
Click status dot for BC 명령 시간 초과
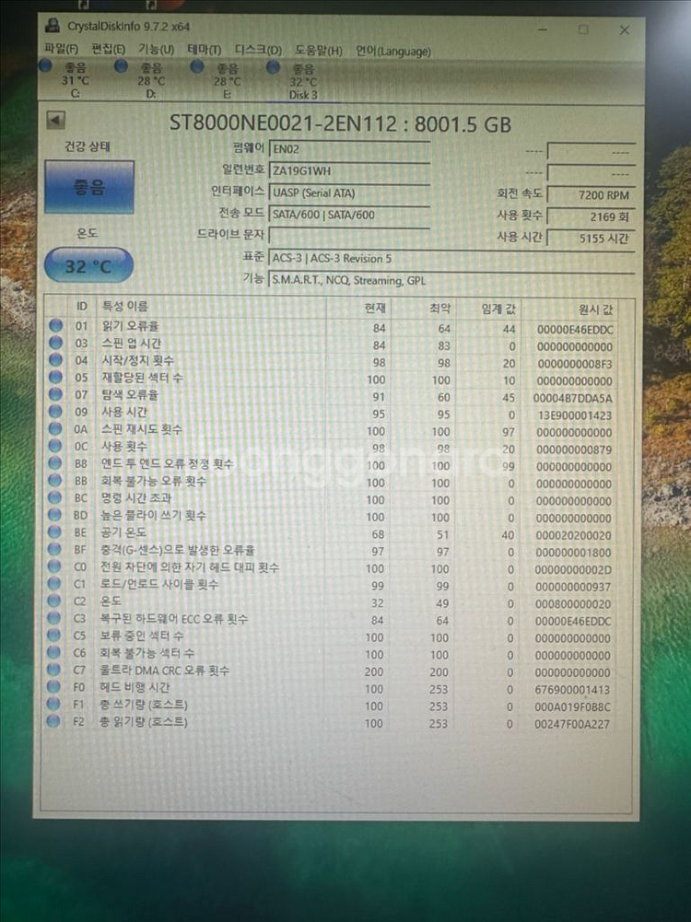(x=54, y=497)
